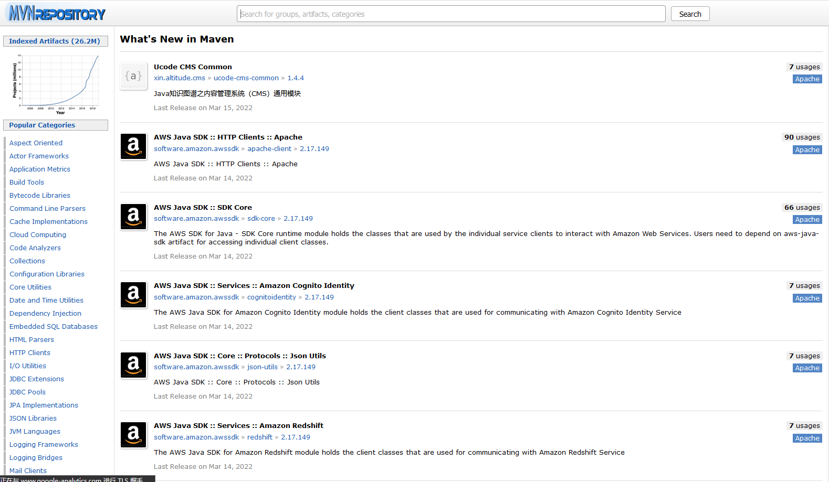This screenshot has width=829, height=482.
Task: Open the JDBC Pools category
Action: coord(27,392)
